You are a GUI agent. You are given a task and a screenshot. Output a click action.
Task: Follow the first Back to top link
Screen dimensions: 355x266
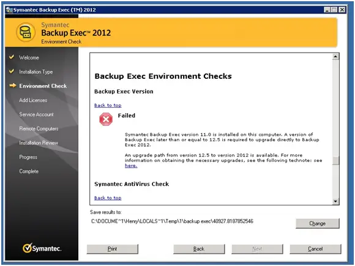point(108,105)
